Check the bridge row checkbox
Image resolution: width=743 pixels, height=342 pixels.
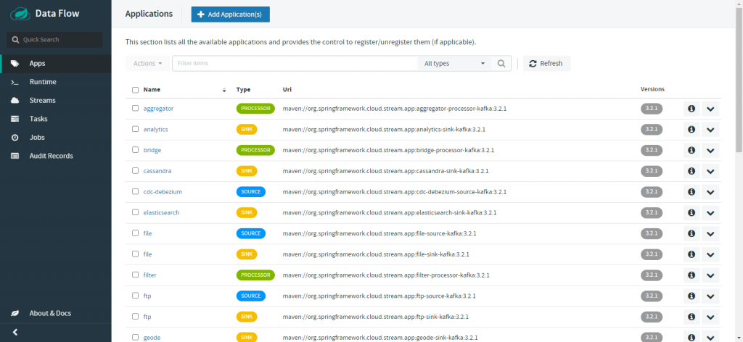(135, 150)
